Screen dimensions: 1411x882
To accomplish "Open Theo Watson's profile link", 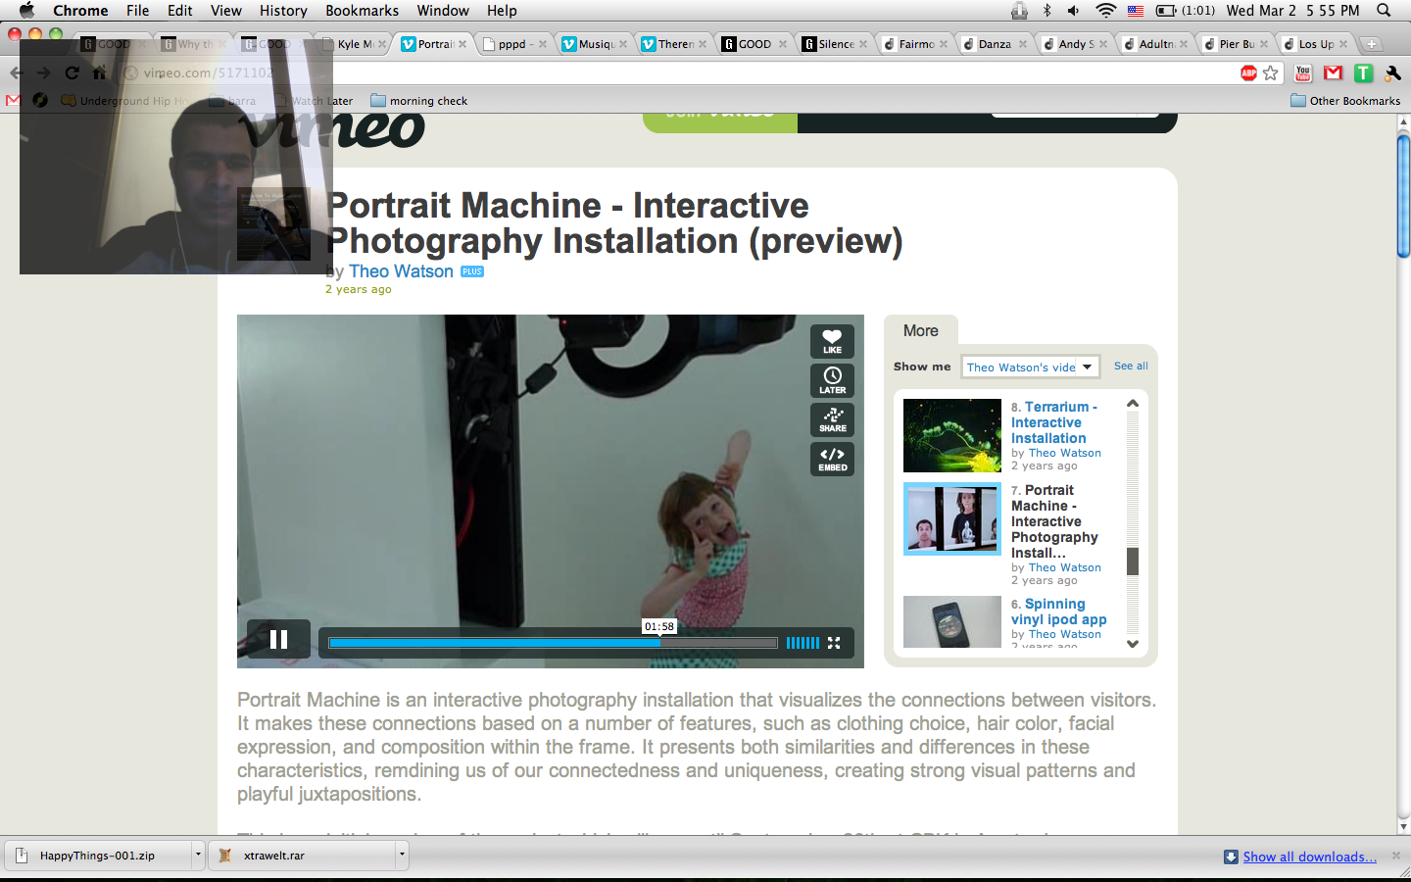I will point(401,271).
